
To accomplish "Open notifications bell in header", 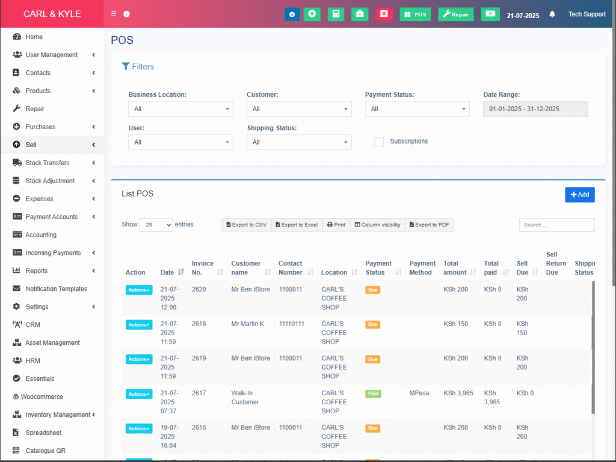I will pos(552,14).
